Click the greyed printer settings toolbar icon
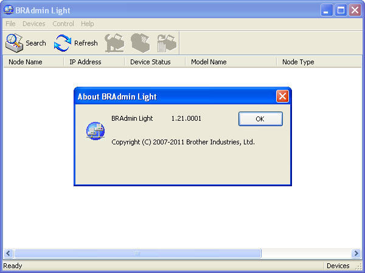 pyautogui.click(x=114, y=43)
